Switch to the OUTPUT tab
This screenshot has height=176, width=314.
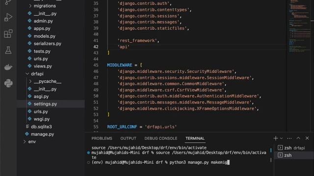coord(128,138)
